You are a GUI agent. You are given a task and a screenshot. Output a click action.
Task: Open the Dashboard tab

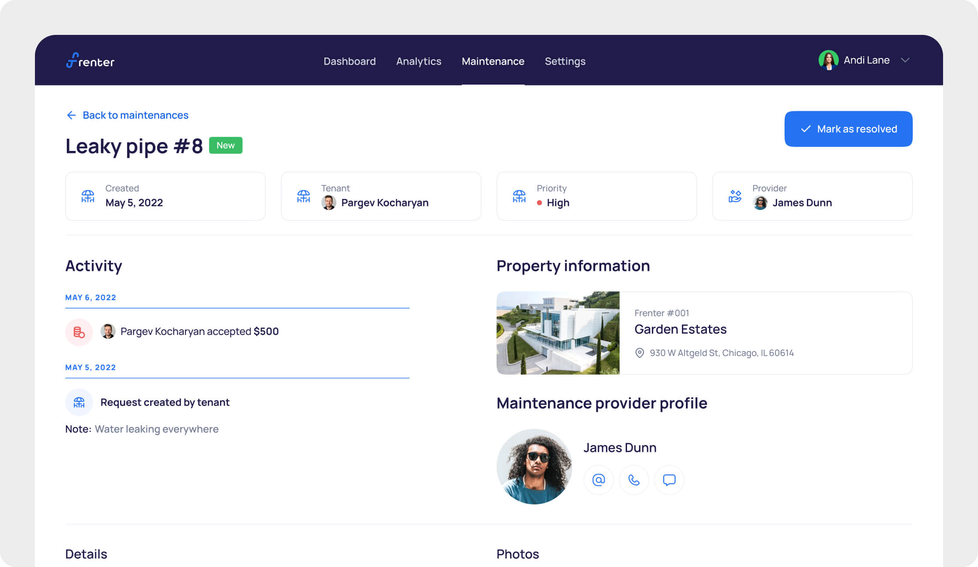(349, 61)
